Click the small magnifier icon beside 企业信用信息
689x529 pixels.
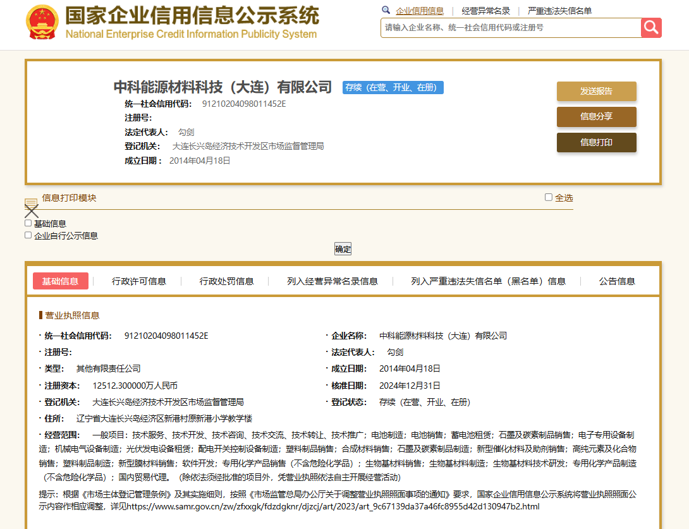point(386,10)
